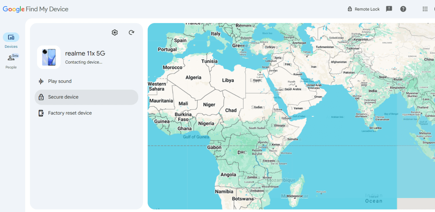Refresh the device status with the reload icon
Image resolution: width=435 pixels, height=212 pixels.
pyautogui.click(x=131, y=32)
